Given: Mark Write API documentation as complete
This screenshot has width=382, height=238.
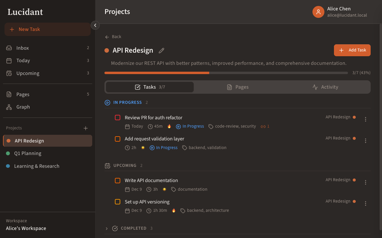Looking at the screenshot, I should click(117, 180).
